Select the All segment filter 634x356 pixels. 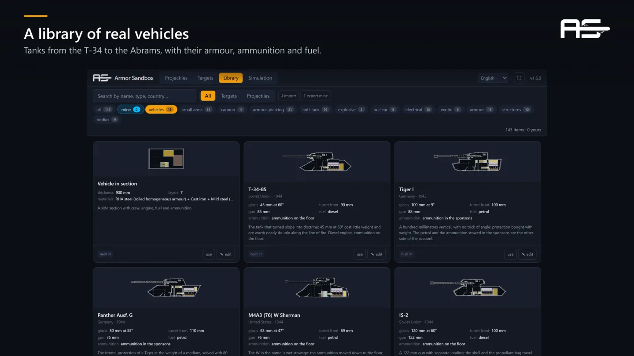point(208,96)
